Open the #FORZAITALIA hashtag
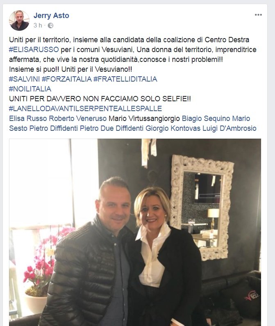275x326 pixels. pyautogui.click(x=66, y=79)
